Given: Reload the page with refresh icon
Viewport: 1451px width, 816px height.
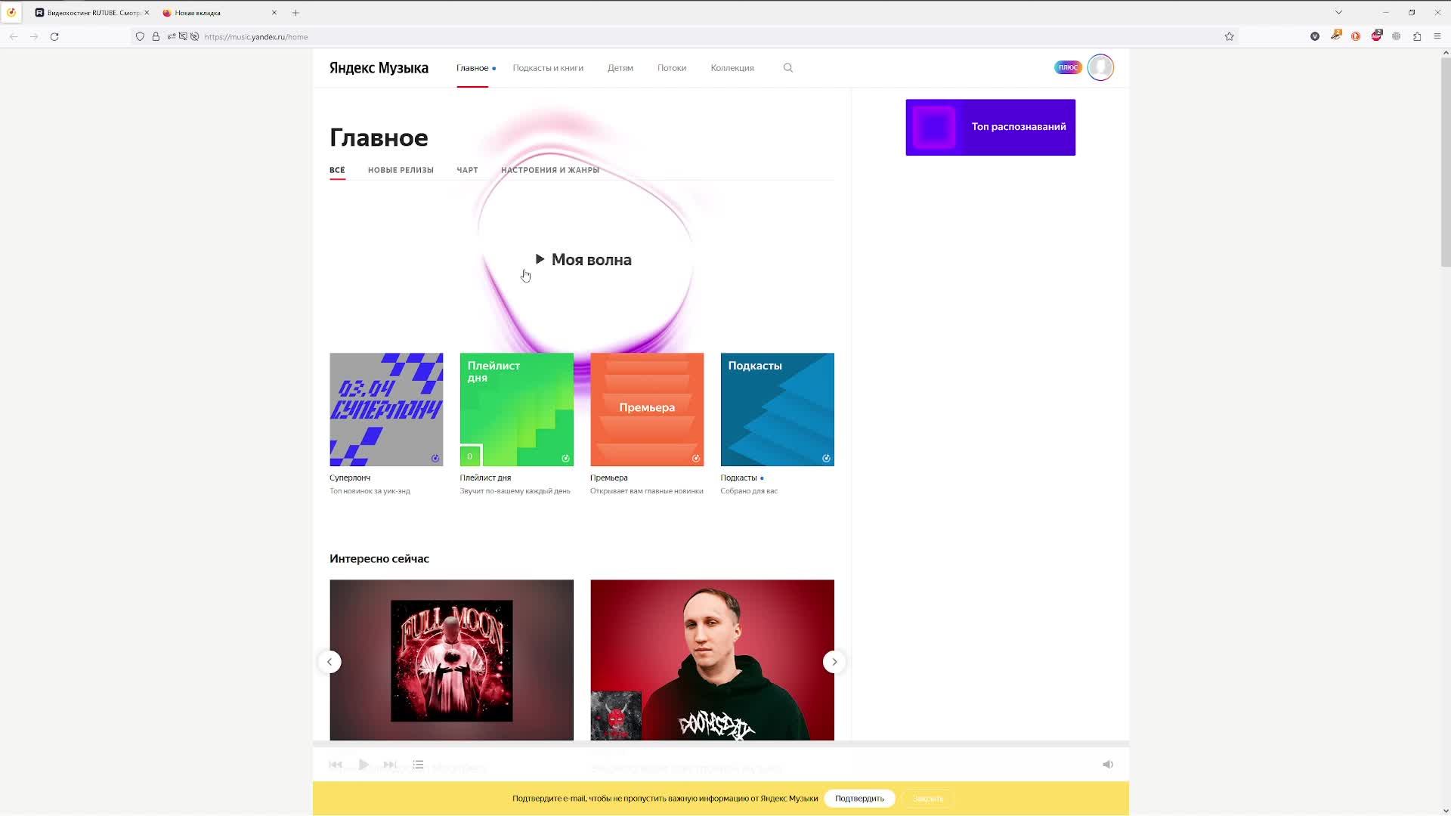Looking at the screenshot, I should tap(54, 36).
